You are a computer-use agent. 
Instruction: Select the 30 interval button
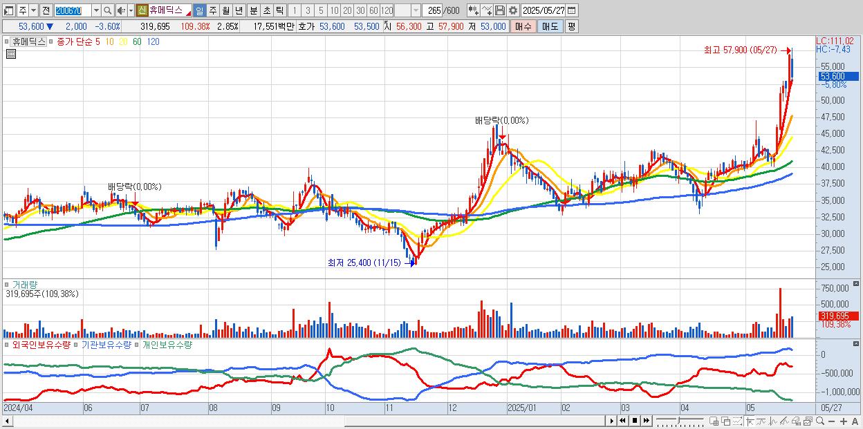(x=360, y=10)
